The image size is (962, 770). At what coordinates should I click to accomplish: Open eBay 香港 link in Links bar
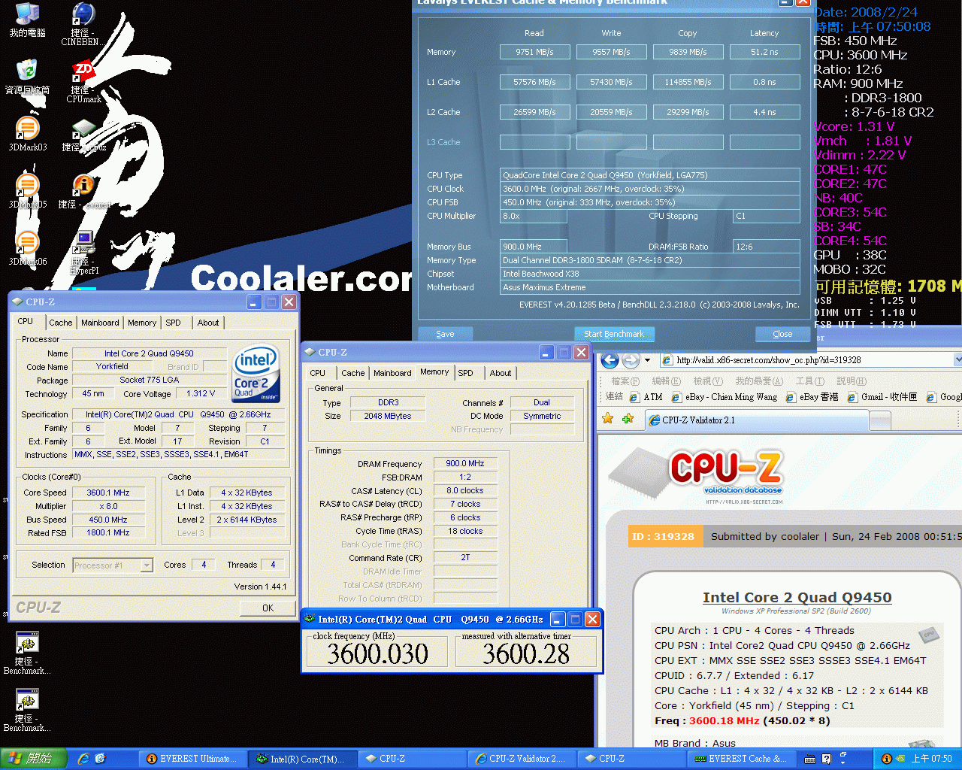point(812,397)
